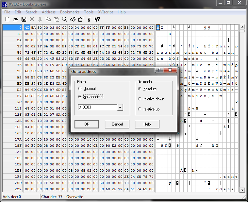
Task: Click the info toolbar icon
Action: (89, 19)
